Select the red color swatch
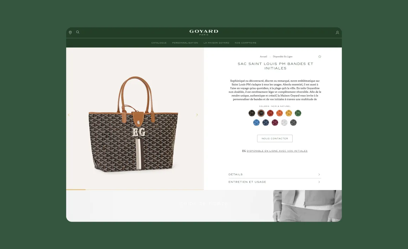This screenshot has width=408, height=249. click(270, 113)
